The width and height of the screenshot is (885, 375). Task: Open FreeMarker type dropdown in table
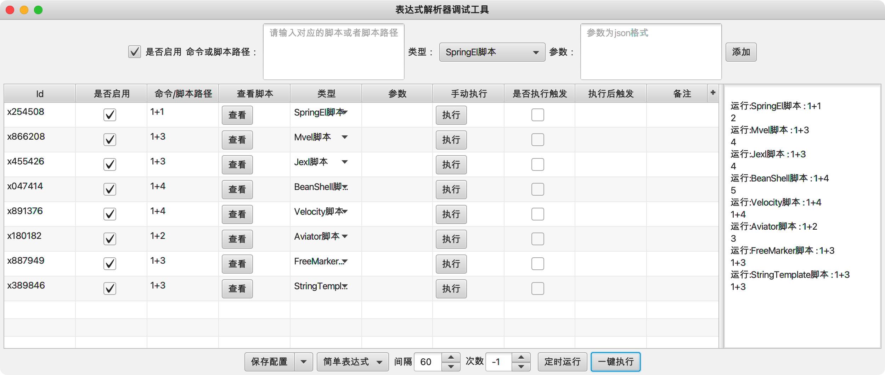[x=321, y=261]
